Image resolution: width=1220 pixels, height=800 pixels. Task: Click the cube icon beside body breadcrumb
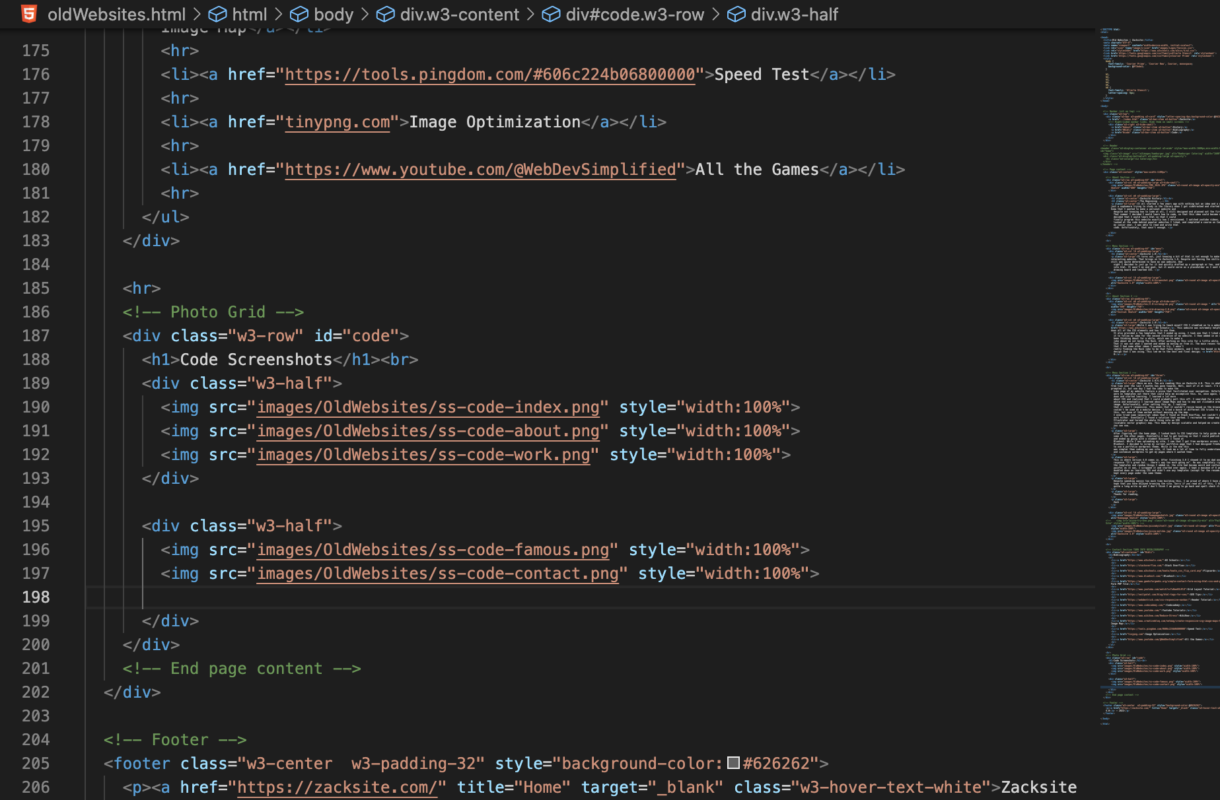click(299, 14)
